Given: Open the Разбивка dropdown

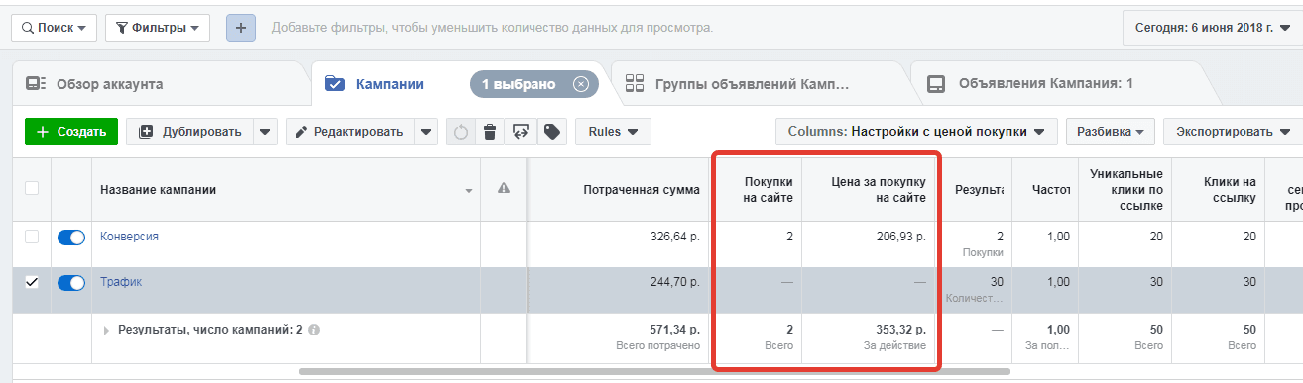Looking at the screenshot, I should (1110, 131).
